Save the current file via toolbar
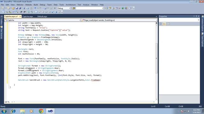Image resolution: width=204 pixels, height=114 pixels. (17, 8)
